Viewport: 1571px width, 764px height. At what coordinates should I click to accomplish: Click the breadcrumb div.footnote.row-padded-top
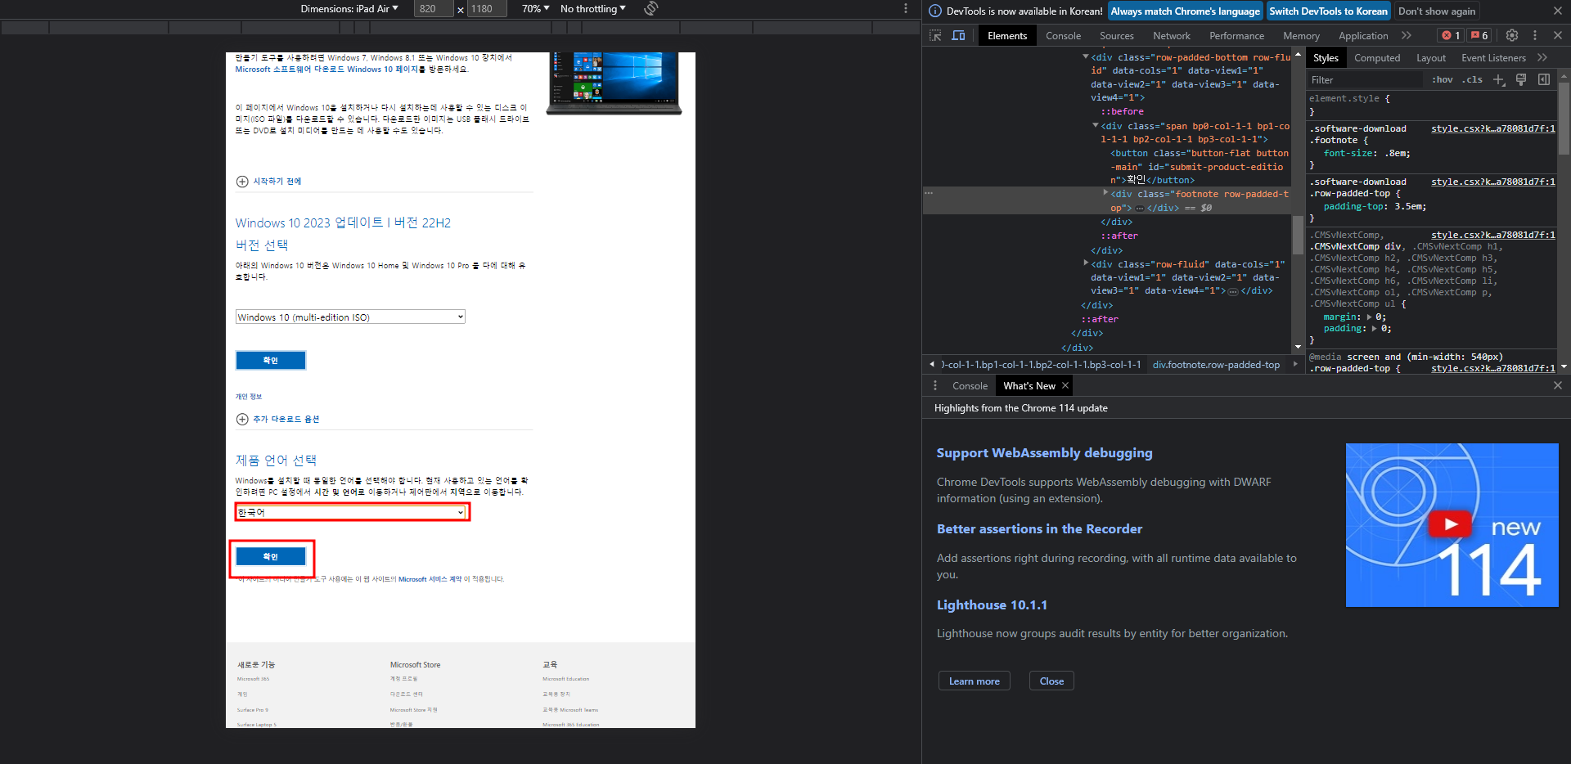(x=1216, y=365)
